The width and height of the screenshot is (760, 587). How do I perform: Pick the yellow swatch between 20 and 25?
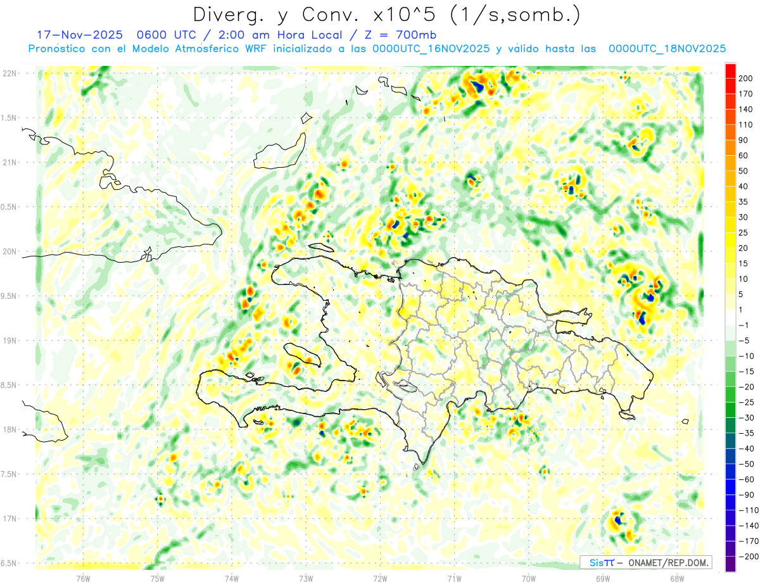730,240
